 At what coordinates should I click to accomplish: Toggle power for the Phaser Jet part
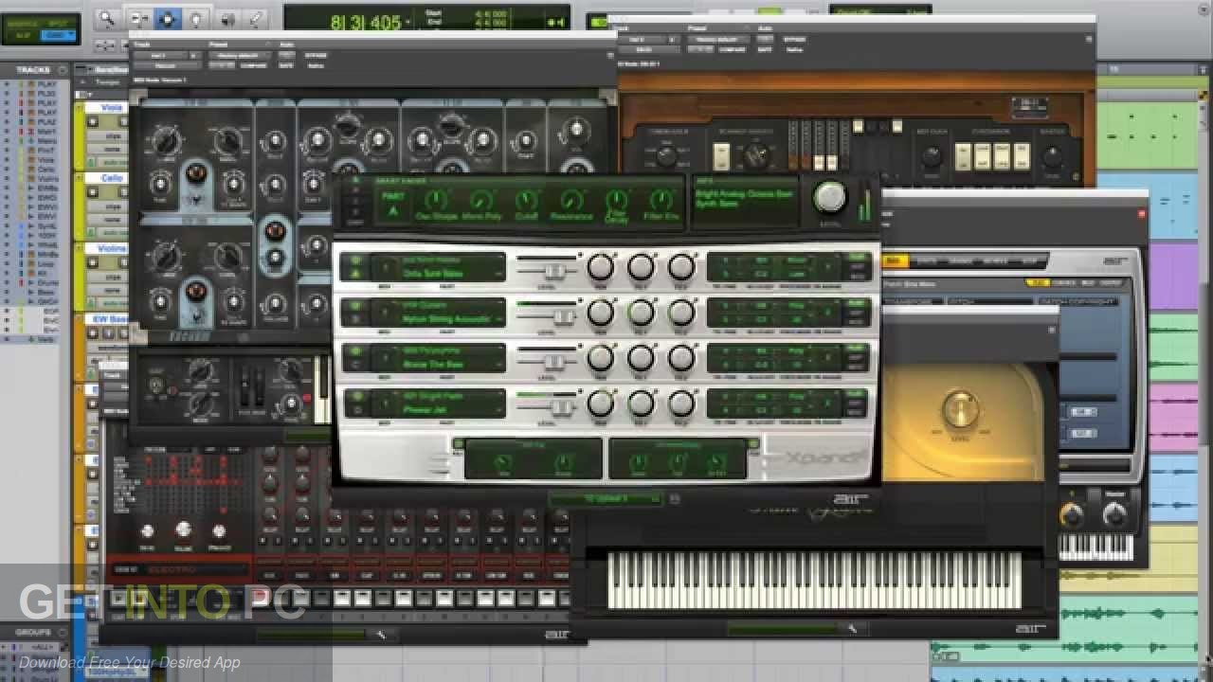(x=355, y=396)
